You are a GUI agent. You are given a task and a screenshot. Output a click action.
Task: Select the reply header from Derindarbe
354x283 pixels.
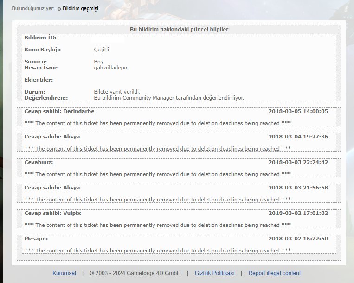pyautogui.click(x=59, y=111)
